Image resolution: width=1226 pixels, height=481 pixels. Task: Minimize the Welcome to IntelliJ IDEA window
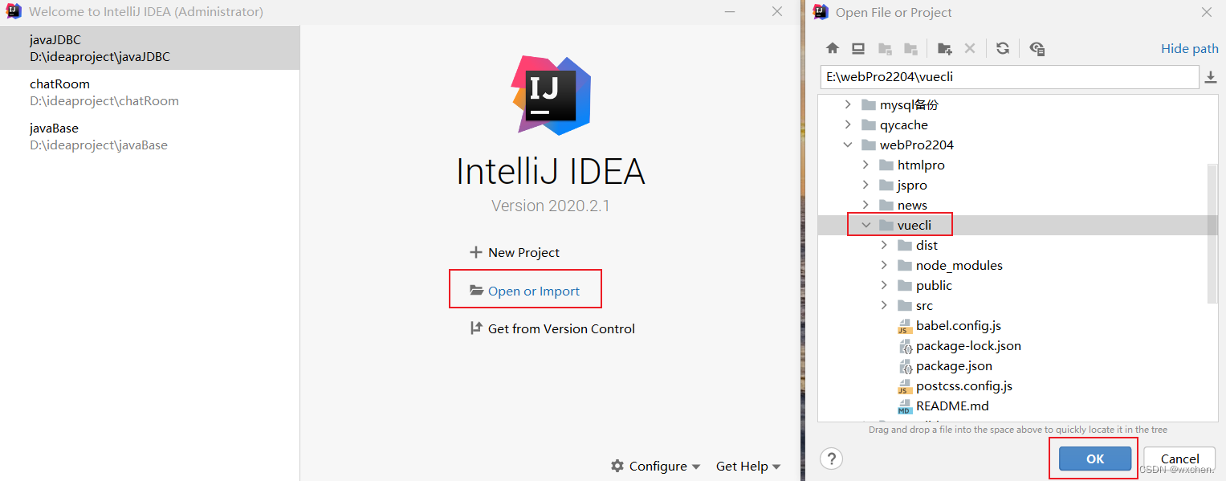pyautogui.click(x=730, y=12)
